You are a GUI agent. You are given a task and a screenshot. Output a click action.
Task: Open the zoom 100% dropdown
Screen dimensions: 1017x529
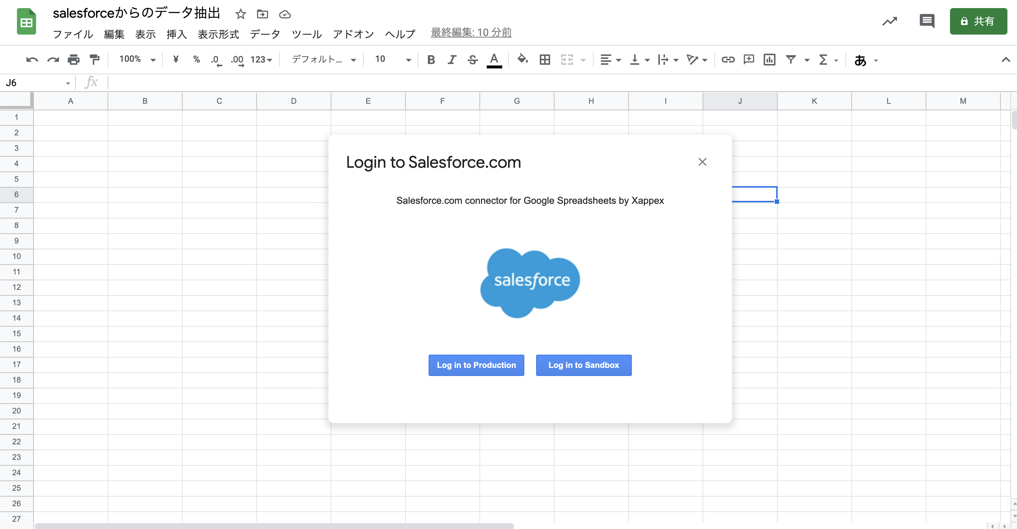point(137,60)
